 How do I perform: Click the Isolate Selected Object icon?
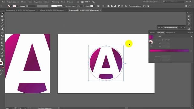[144, 6]
